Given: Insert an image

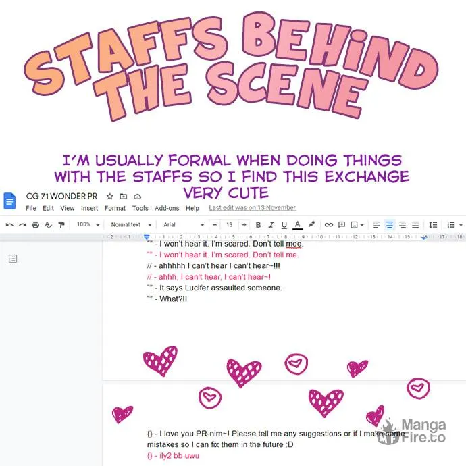Looking at the screenshot, I should click(354, 225).
